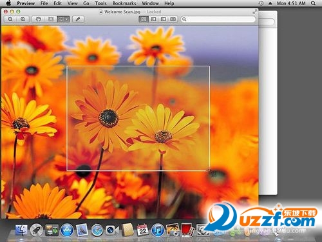Open Spotlight search in menu bar

click(x=313, y=3)
